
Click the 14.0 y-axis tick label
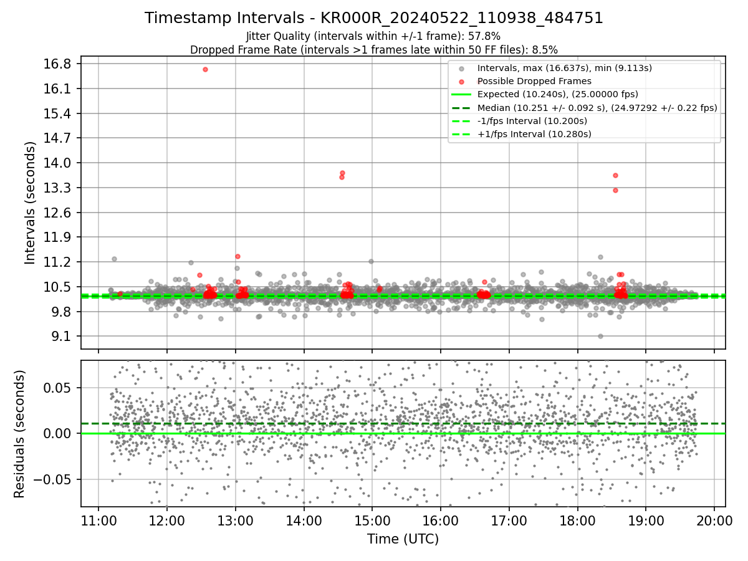click(59, 163)
